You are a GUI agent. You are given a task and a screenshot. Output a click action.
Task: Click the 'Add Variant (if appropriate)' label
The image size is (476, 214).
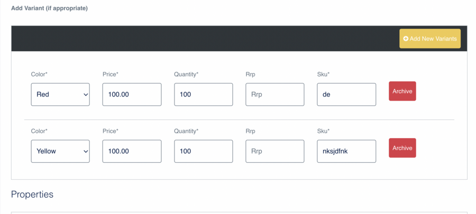point(50,8)
